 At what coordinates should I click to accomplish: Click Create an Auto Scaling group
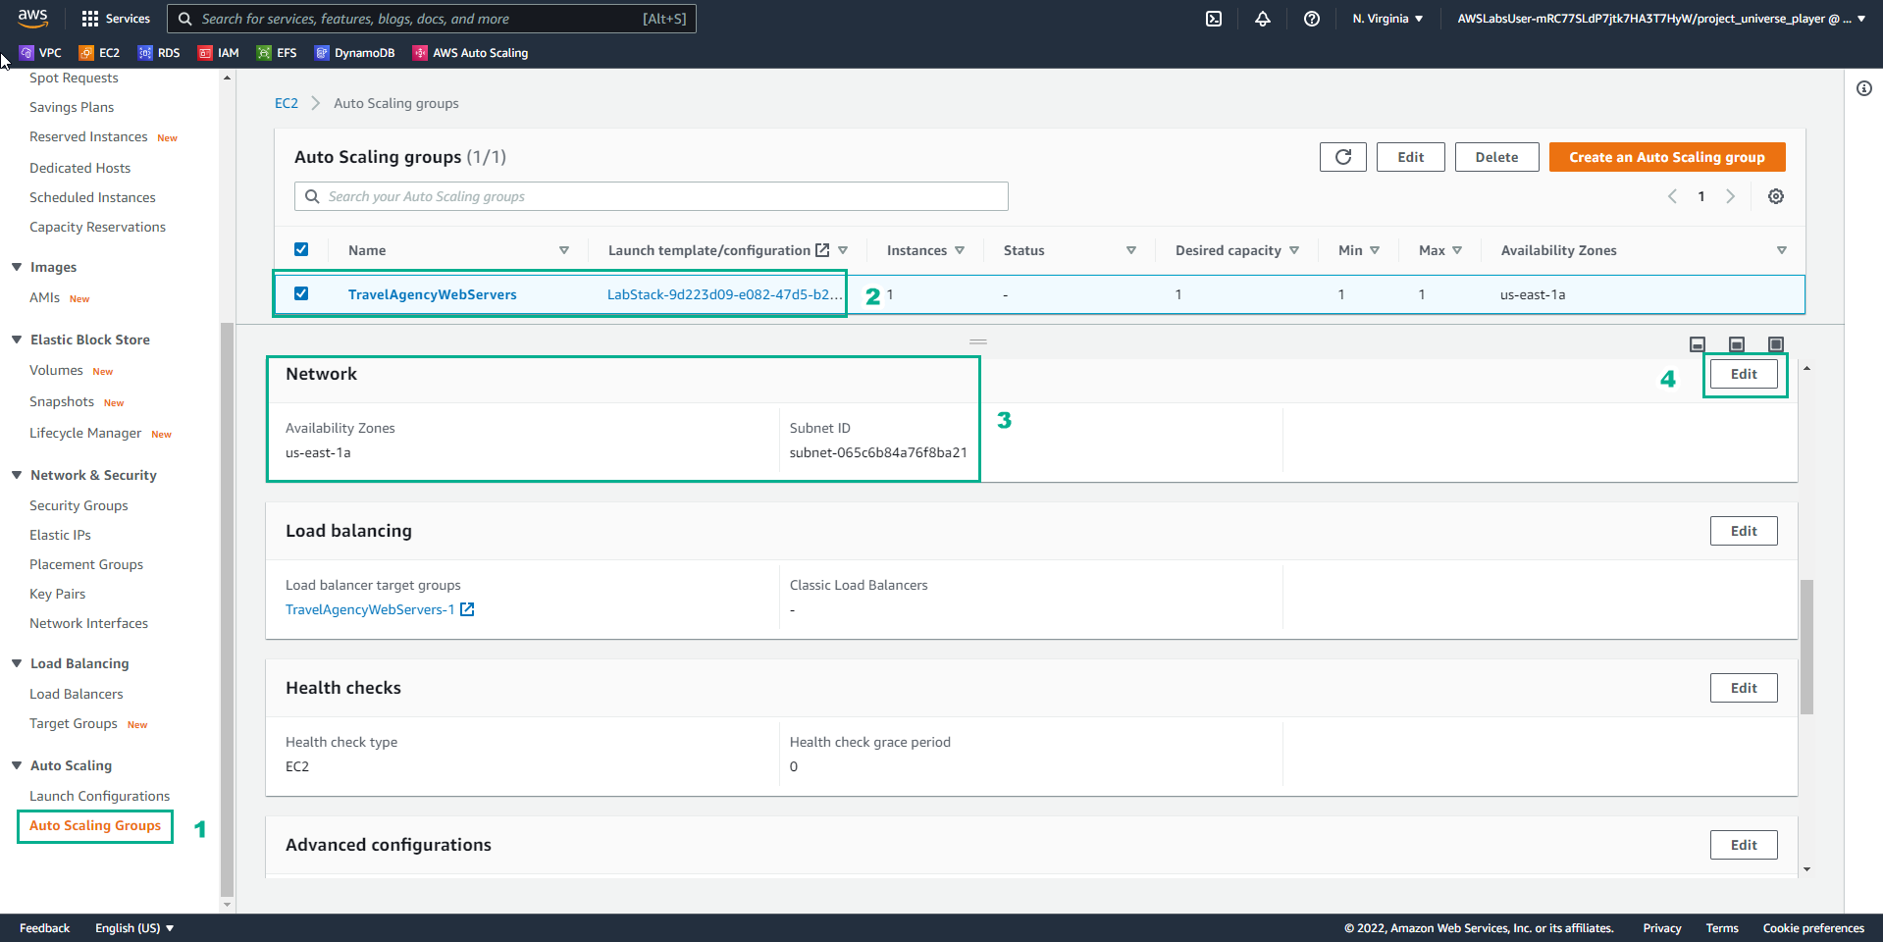click(1667, 157)
